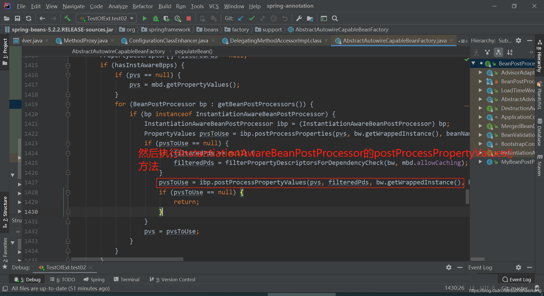Click the Hierarchy panel horizontal scrollbar
Viewport: 544px width, 296px height.
[x=477, y=259]
